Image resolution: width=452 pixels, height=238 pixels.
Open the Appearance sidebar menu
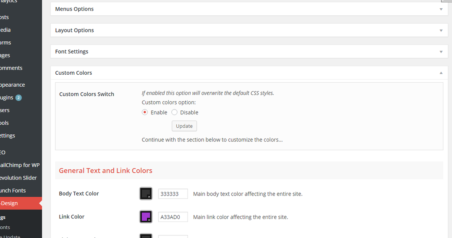coord(12,85)
